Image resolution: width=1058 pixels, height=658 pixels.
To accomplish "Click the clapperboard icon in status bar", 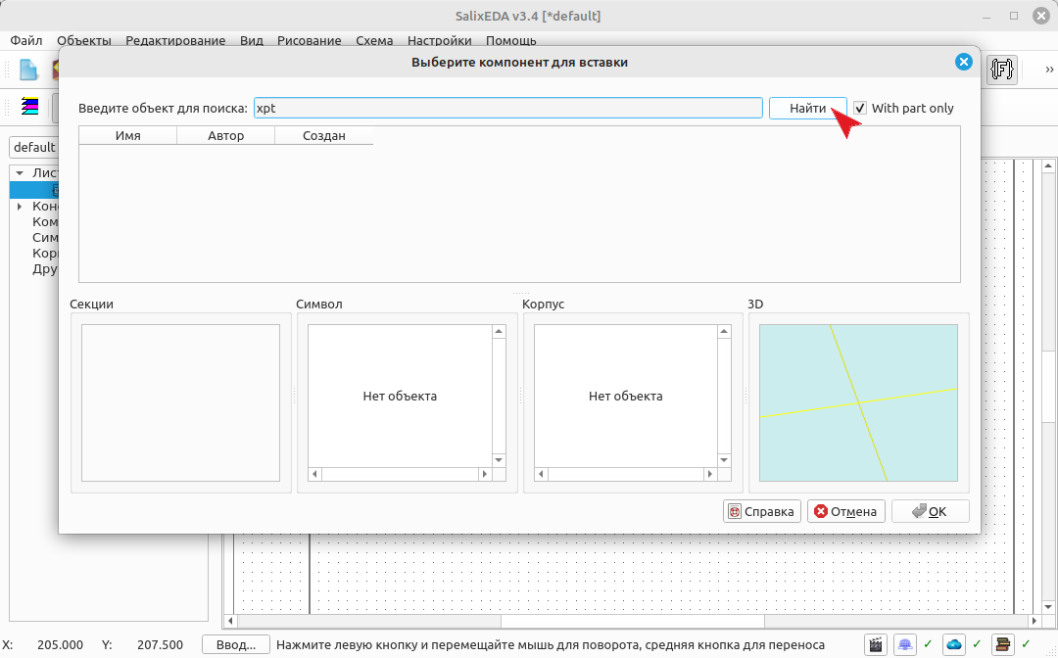I will coord(876,644).
